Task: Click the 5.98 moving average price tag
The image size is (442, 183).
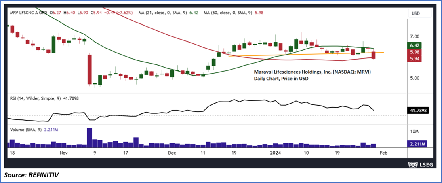Action: [x=414, y=52]
